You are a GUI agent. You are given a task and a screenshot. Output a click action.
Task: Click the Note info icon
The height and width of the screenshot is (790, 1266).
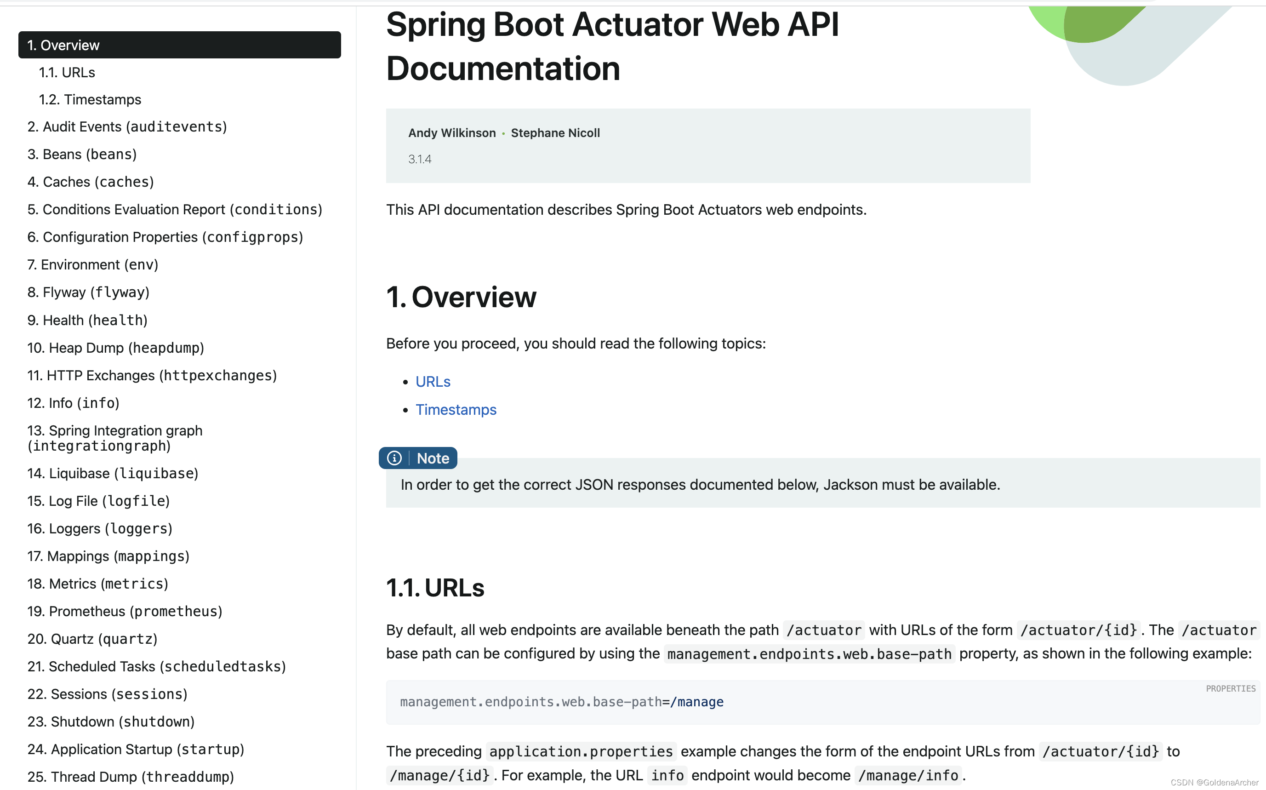click(394, 458)
